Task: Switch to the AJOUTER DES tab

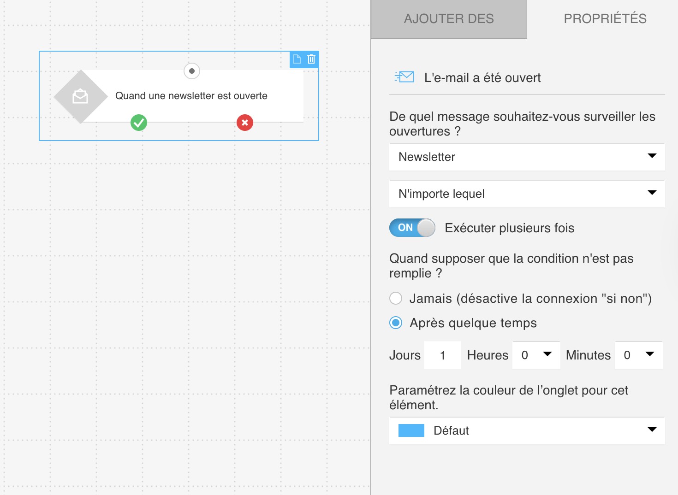Action: click(x=449, y=19)
